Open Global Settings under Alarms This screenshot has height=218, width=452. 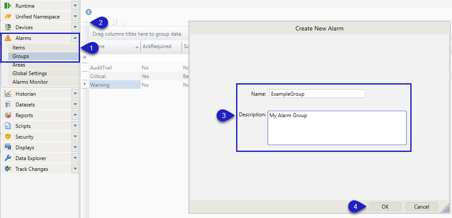coord(30,73)
